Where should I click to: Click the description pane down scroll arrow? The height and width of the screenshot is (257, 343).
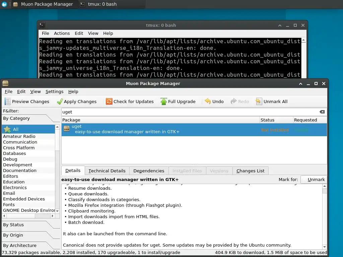325,247
